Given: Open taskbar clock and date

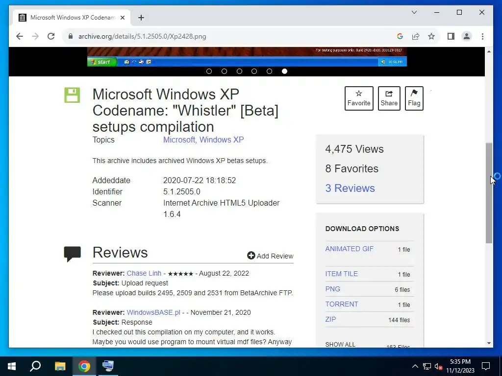Looking at the screenshot, I should (x=460, y=366).
